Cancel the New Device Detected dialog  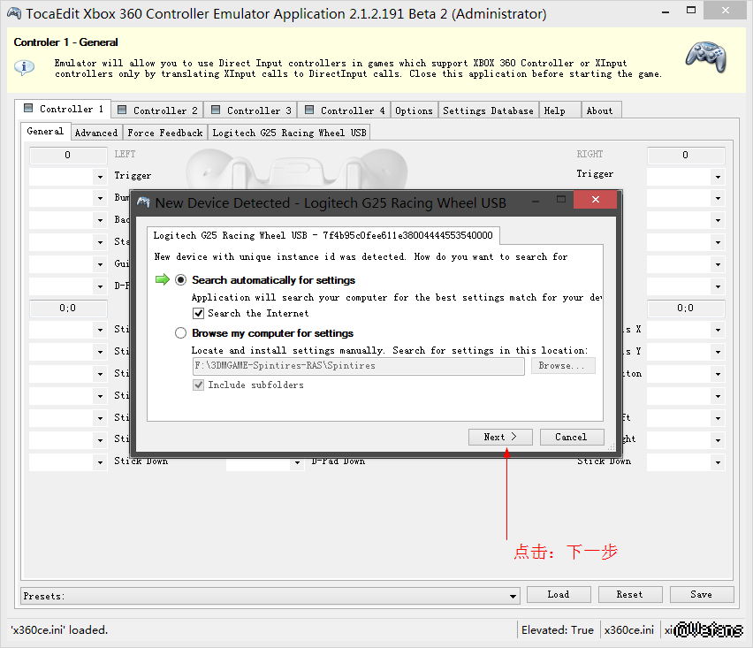point(572,437)
